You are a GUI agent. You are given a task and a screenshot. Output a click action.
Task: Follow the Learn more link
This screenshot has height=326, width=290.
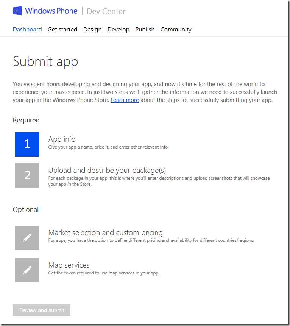pyautogui.click(x=125, y=100)
